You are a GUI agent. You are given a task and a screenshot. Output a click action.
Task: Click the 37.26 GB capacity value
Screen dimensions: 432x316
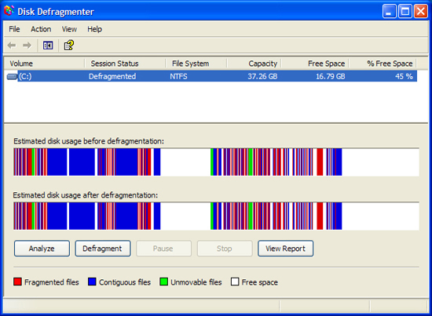tap(262, 77)
